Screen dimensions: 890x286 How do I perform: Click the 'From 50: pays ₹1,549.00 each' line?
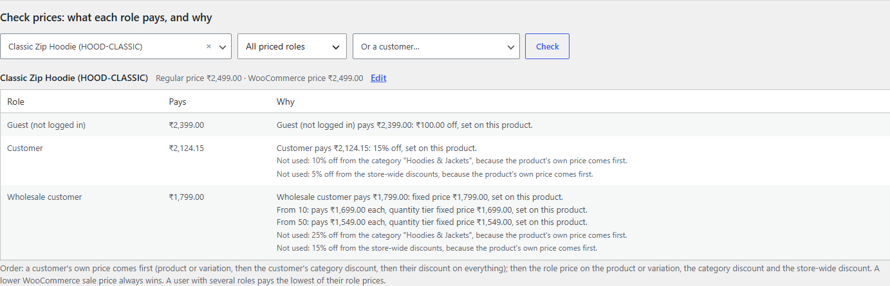[432, 222]
